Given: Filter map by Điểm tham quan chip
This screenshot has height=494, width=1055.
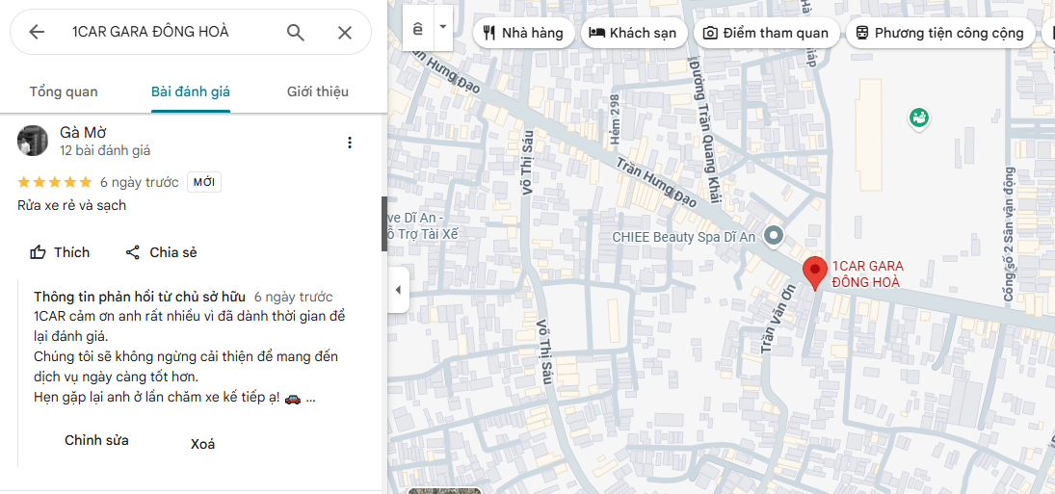Looking at the screenshot, I should tap(766, 33).
